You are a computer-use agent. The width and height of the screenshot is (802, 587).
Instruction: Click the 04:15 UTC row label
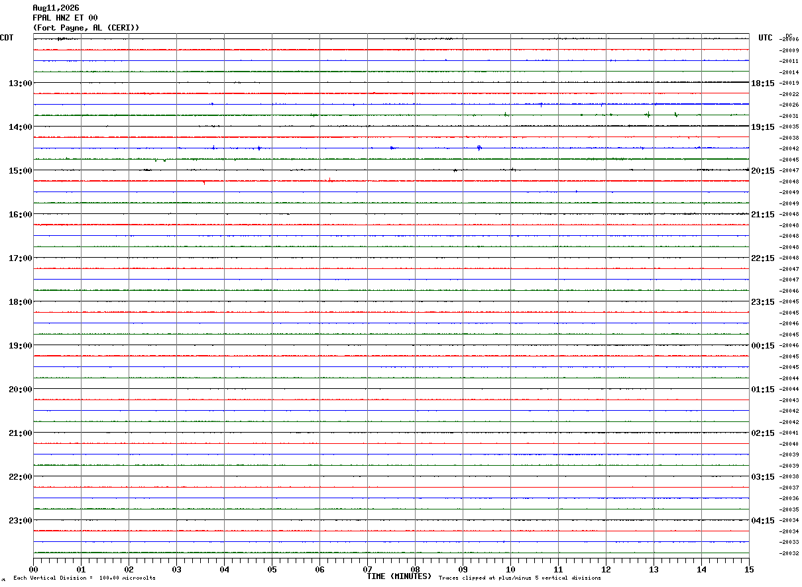pos(763,521)
